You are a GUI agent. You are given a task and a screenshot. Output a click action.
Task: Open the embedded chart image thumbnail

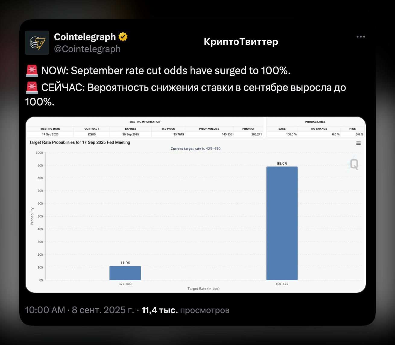point(196,205)
